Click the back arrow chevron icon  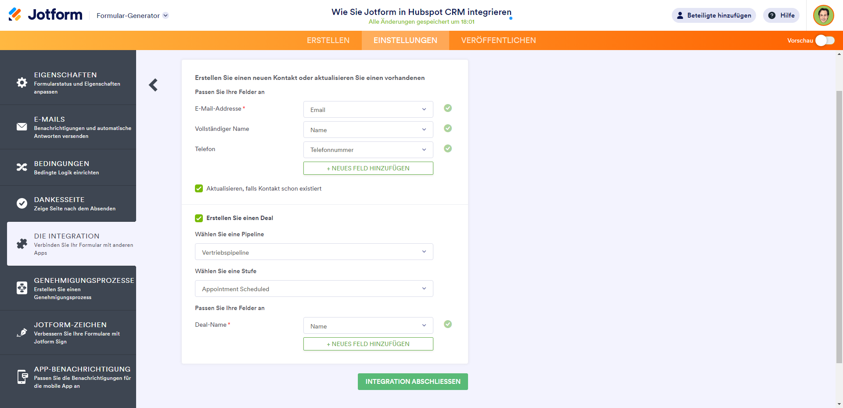153,85
